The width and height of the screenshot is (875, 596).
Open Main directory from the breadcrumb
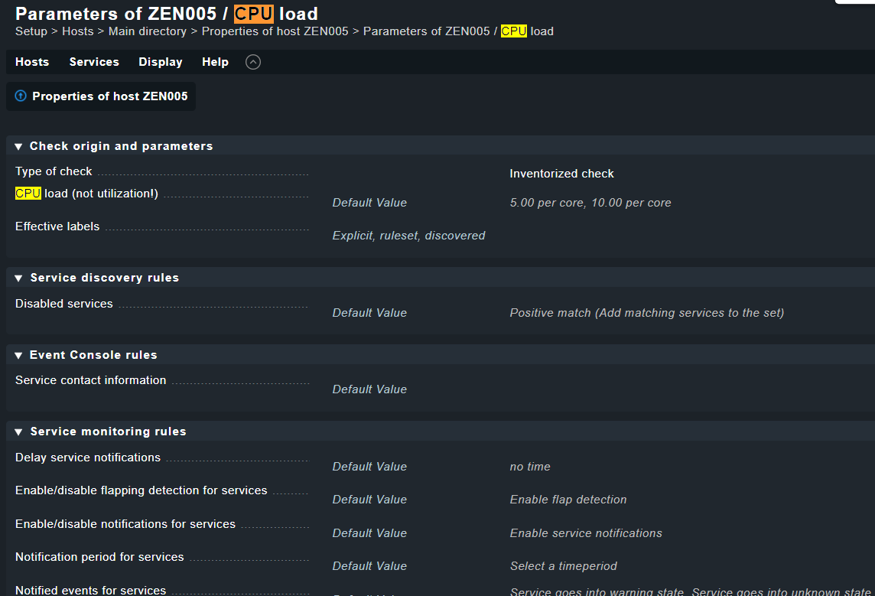147,31
